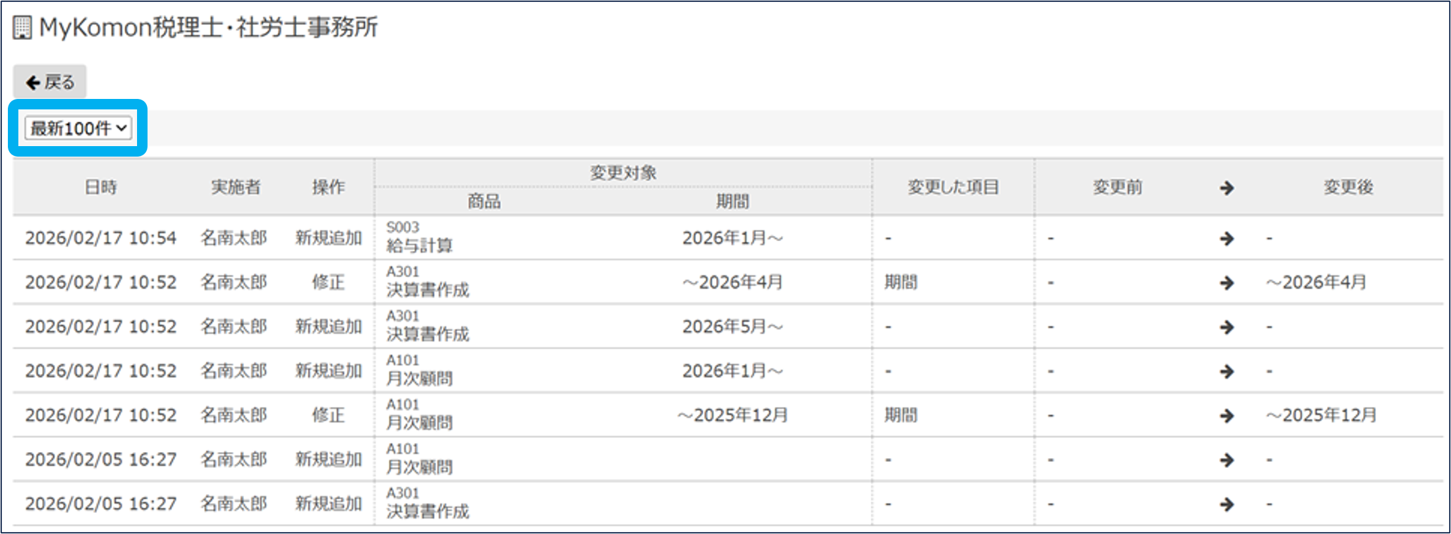The height and width of the screenshot is (534, 1451).
Task: Select the S003 給与計算 product cell
Action: click(x=420, y=237)
